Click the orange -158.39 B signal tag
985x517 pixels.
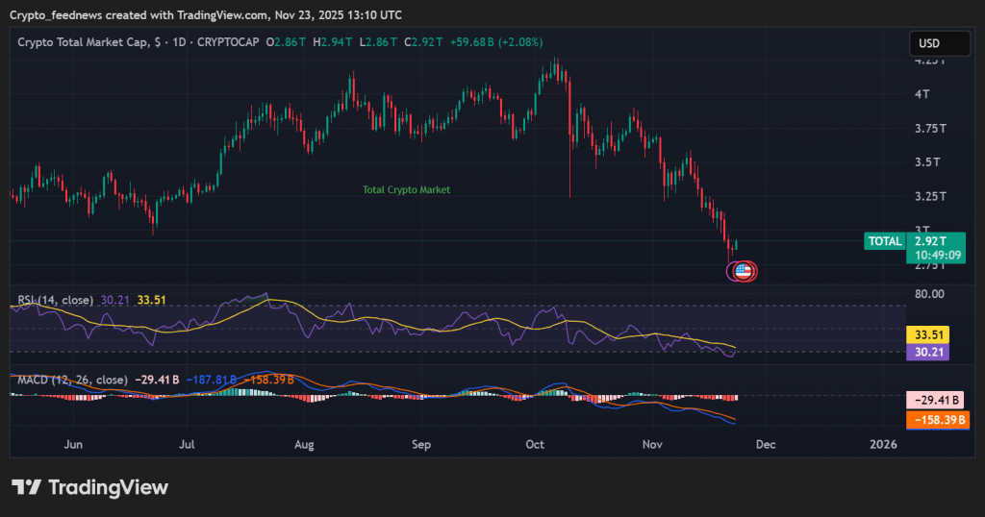click(938, 420)
